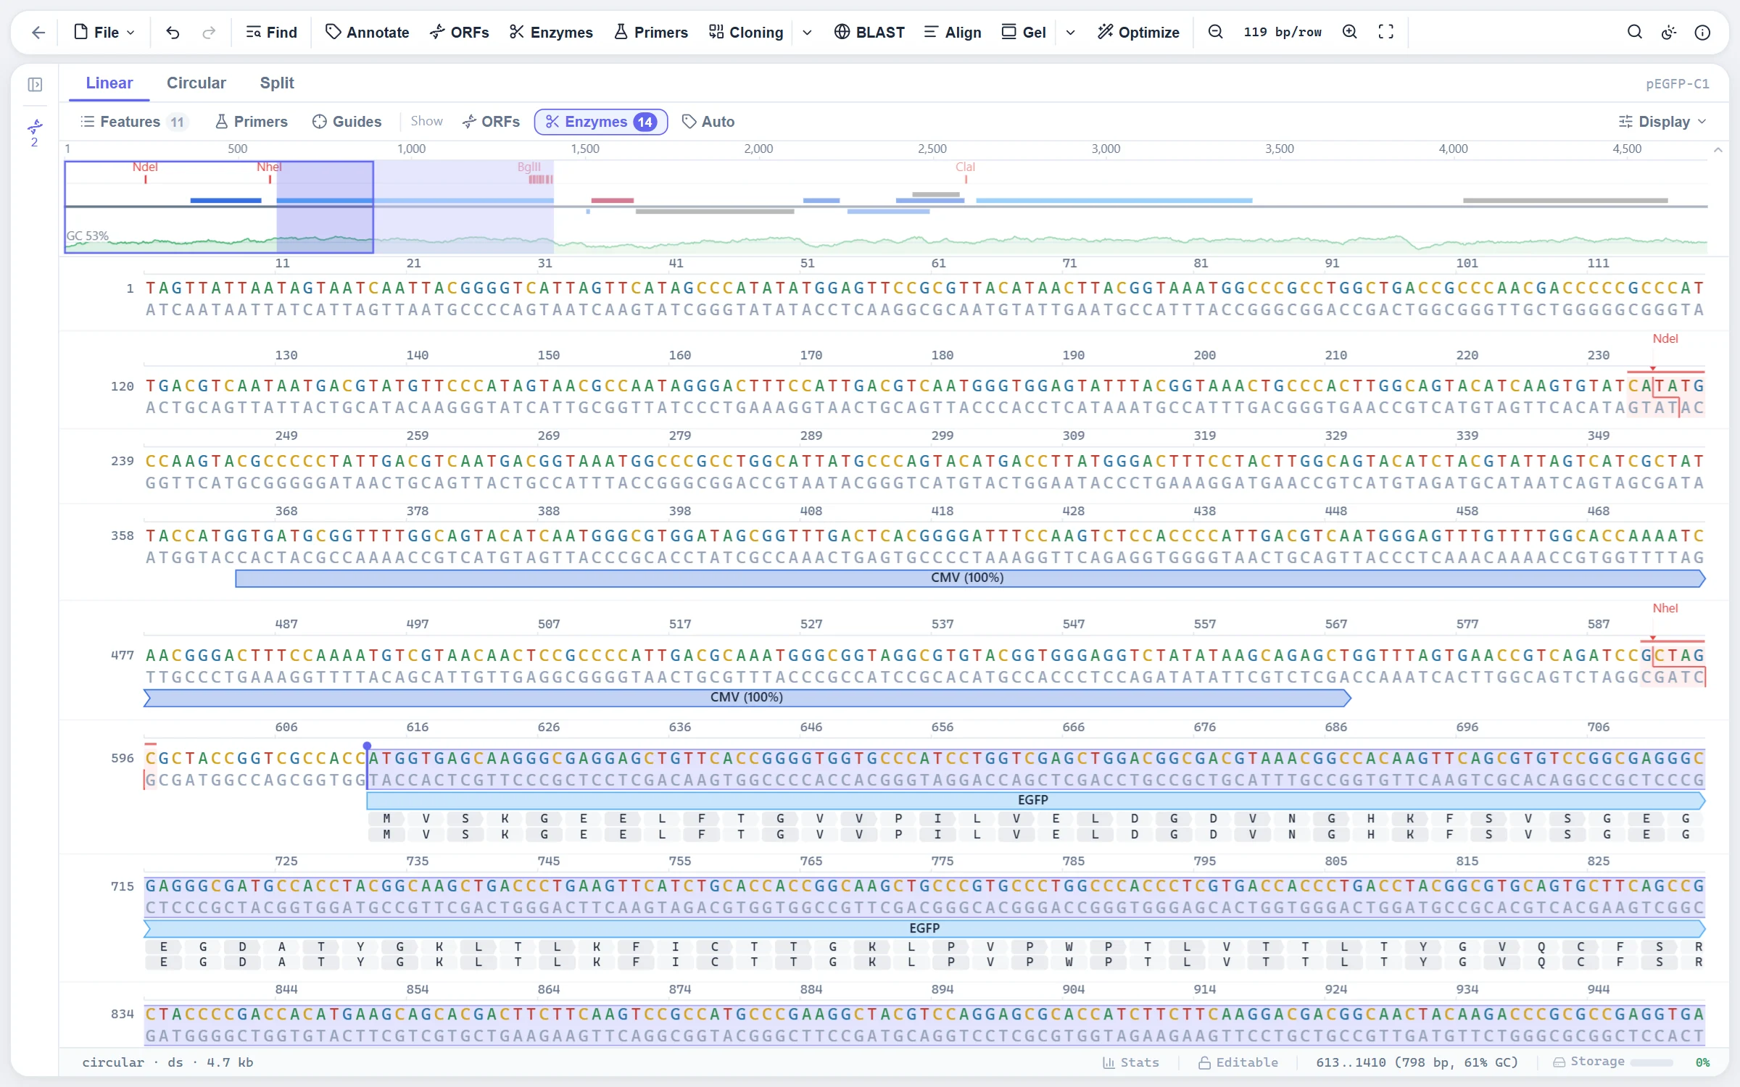
Task: Collapse the left sidebar panel
Action: [x=35, y=85]
